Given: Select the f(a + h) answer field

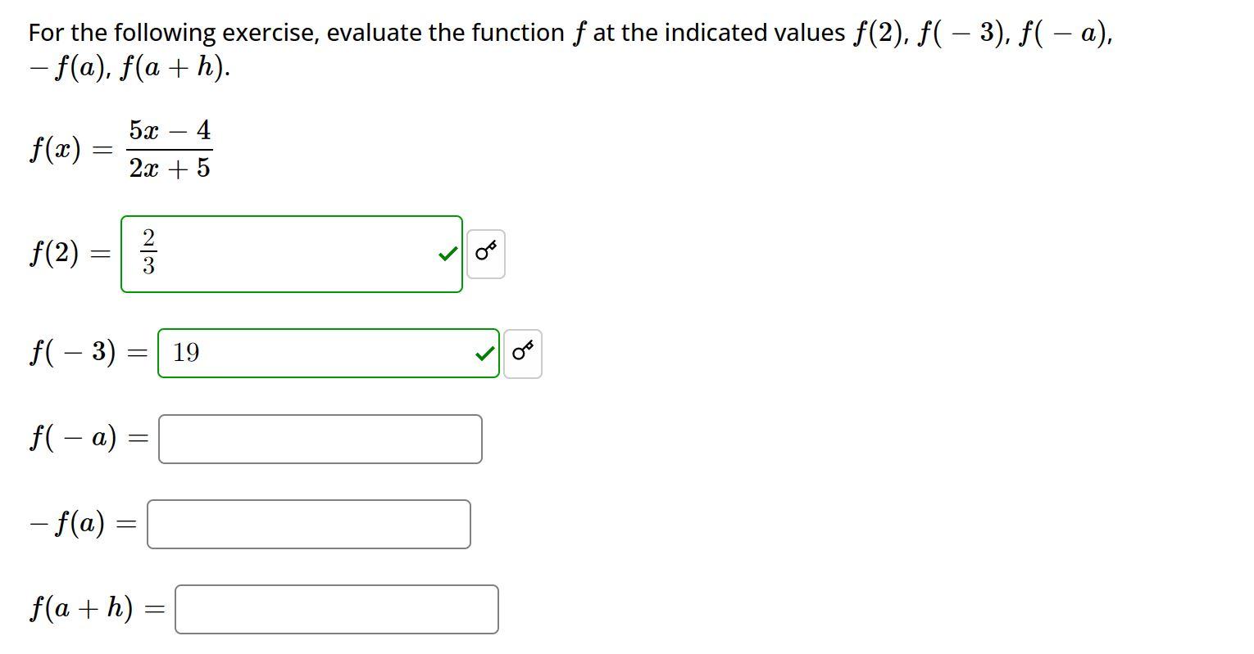Looking at the screenshot, I should point(336,609).
